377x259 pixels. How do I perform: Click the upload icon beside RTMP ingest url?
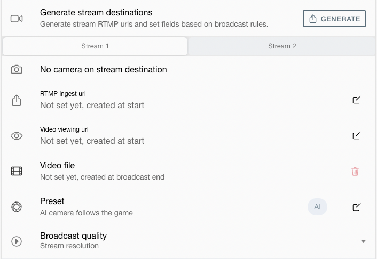[17, 100]
